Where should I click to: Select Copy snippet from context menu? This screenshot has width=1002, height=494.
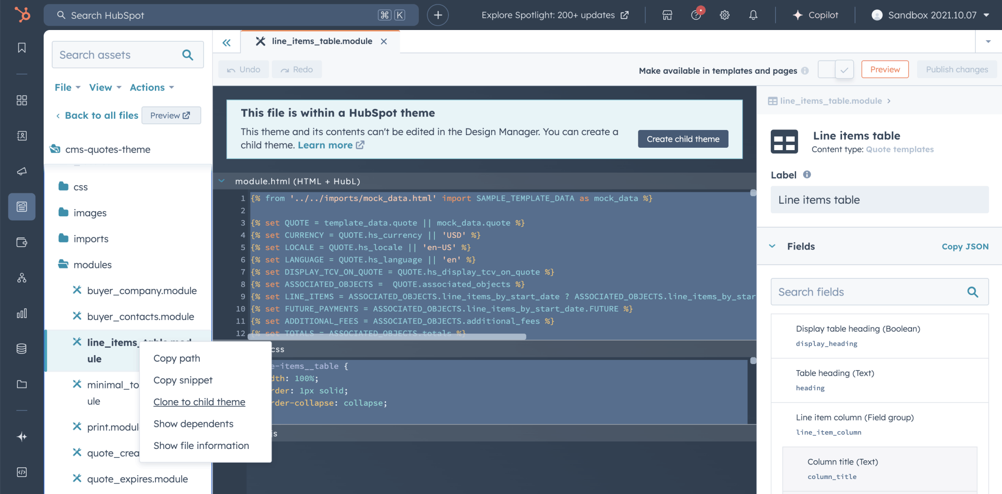click(x=183, y=380)
